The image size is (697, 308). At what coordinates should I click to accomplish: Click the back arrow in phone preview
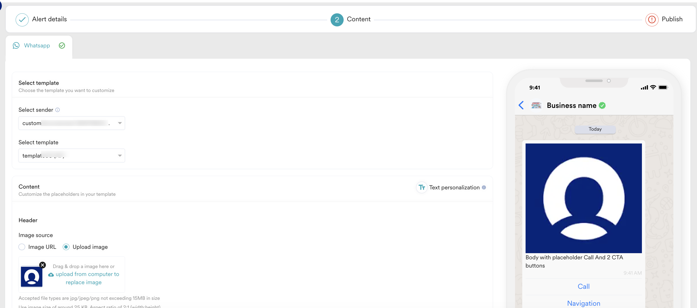521,105
